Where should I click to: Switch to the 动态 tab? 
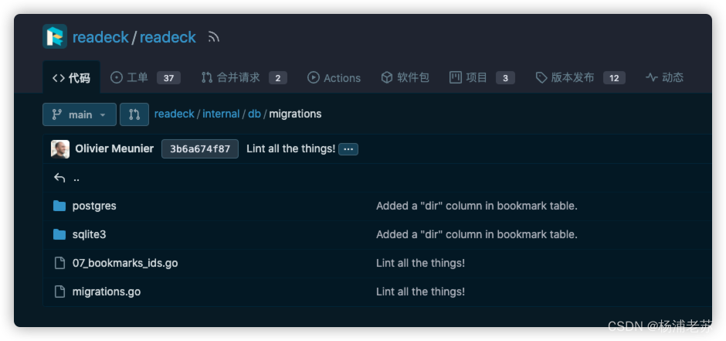tap(664, 78)
